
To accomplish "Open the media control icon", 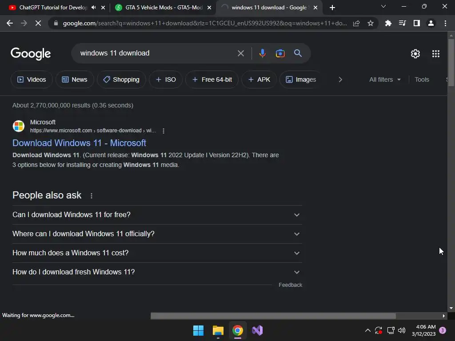I will click(x=402, y=23).
